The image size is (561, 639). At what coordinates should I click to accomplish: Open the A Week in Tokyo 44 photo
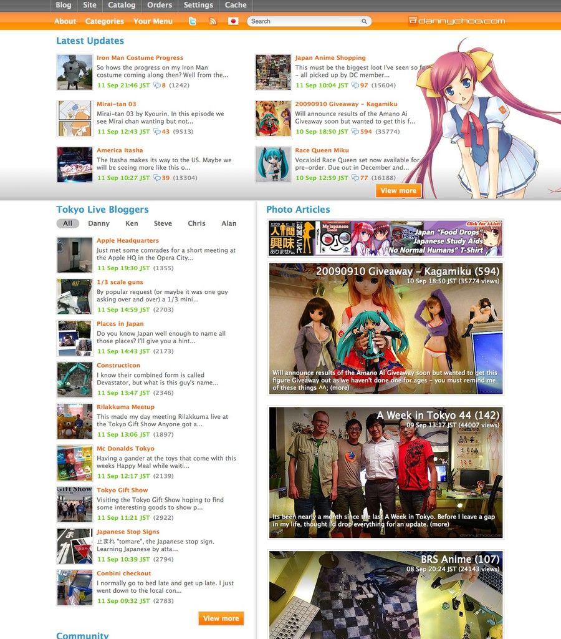(386, 472)
